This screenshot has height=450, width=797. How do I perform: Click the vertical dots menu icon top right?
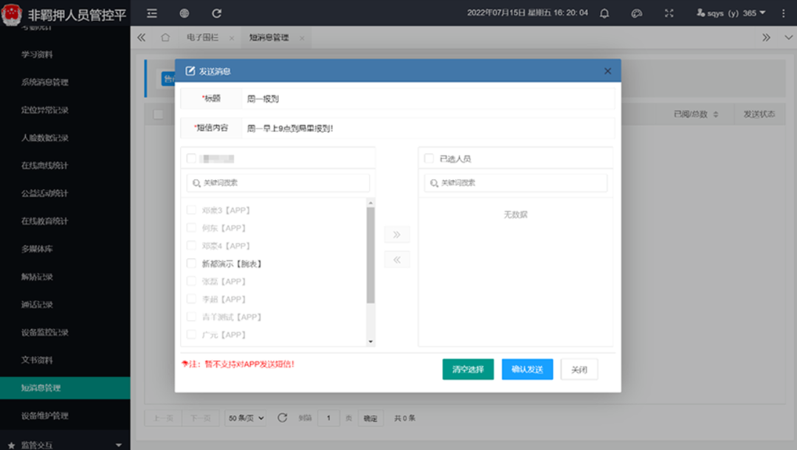784,13
